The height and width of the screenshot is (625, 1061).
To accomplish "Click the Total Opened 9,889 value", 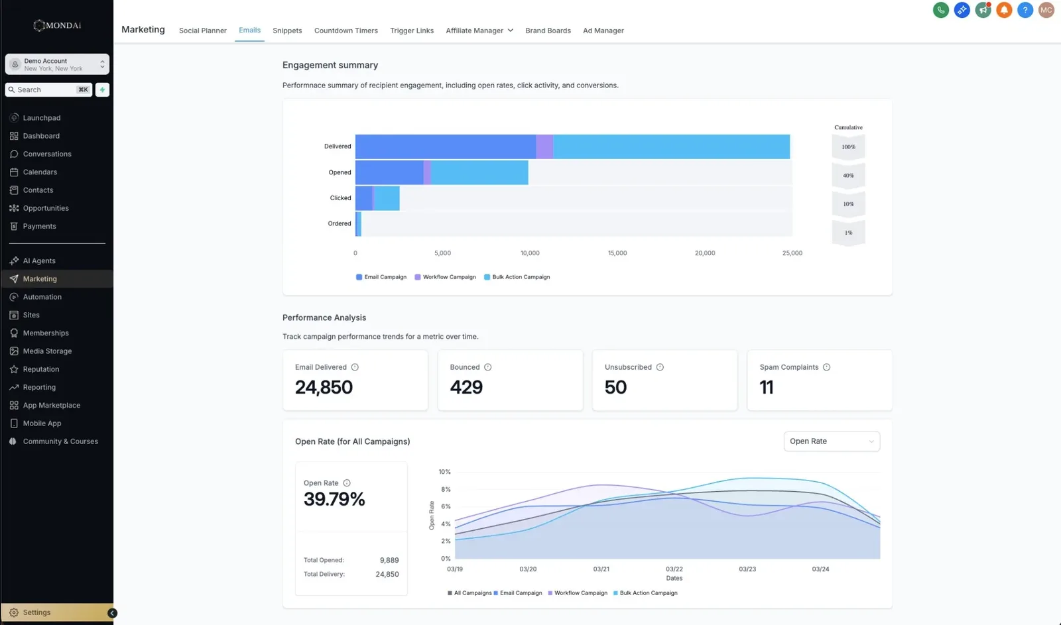I will [389, 561].
